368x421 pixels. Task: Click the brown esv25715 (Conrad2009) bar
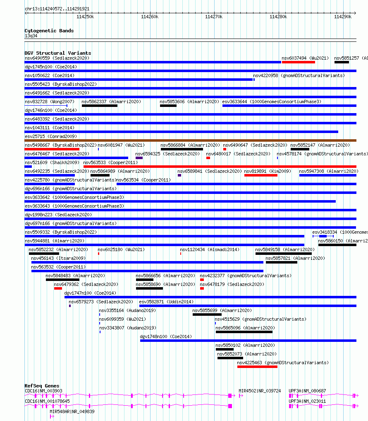191,140
